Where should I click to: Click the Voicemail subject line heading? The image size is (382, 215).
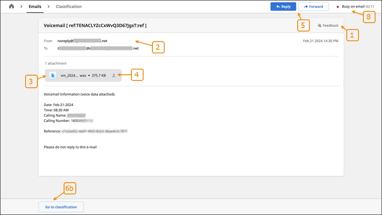coord(95,25)
